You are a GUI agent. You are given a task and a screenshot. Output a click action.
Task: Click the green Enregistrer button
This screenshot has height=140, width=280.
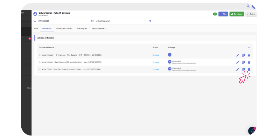[237, 14]
